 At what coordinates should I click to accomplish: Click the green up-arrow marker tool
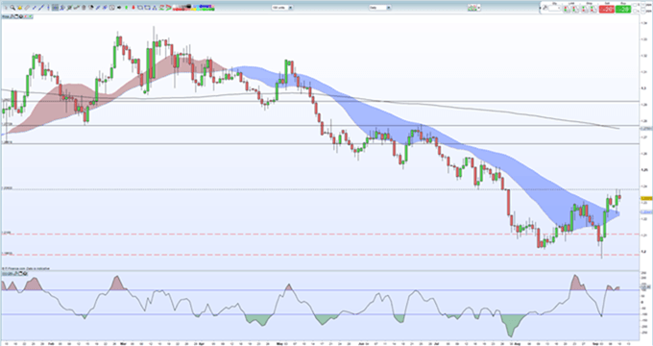(126, 8)
